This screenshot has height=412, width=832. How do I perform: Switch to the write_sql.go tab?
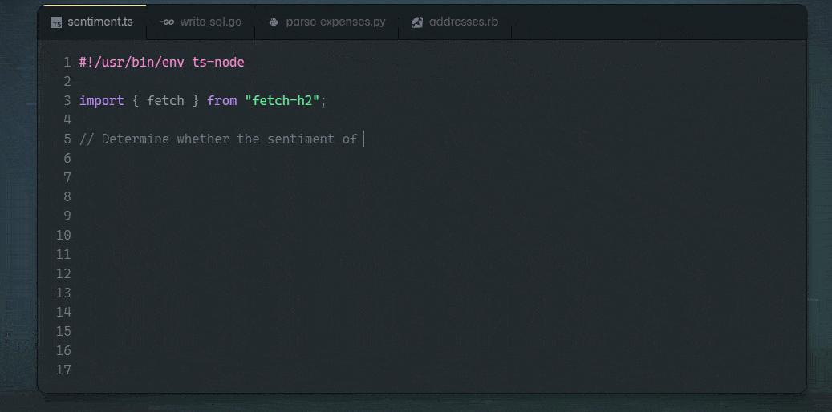[201, 22]
